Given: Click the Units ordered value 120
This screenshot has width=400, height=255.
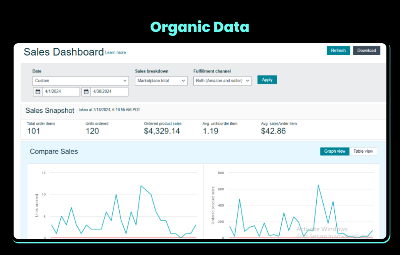Looking at the screenshot, I should tap(92, 131).
